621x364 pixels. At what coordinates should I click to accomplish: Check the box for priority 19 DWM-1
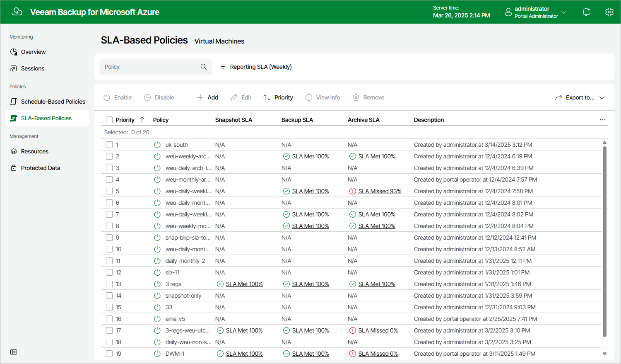tap(109, 354)
